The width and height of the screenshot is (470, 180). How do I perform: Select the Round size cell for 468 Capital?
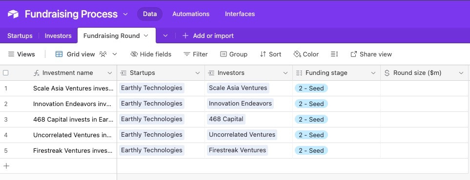click(x=424, y=119)
